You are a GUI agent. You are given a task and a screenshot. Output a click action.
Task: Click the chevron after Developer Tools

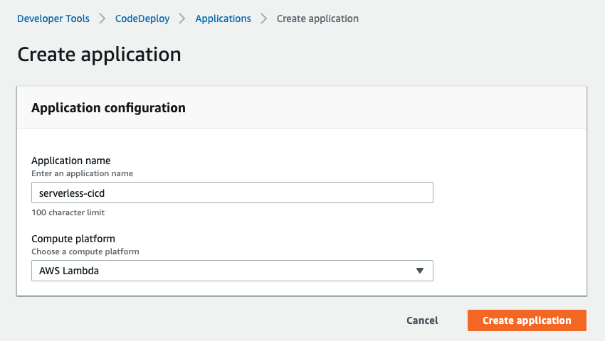[x=102, y=18]
